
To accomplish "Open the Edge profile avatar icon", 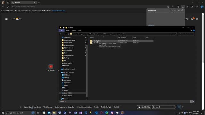I will [3, 3].
